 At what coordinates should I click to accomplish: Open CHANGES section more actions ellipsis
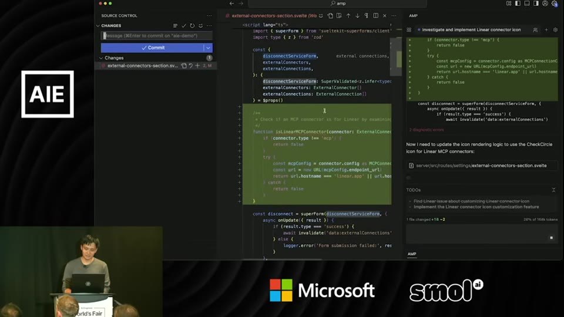pyautogui.click(x=209, y=25)
